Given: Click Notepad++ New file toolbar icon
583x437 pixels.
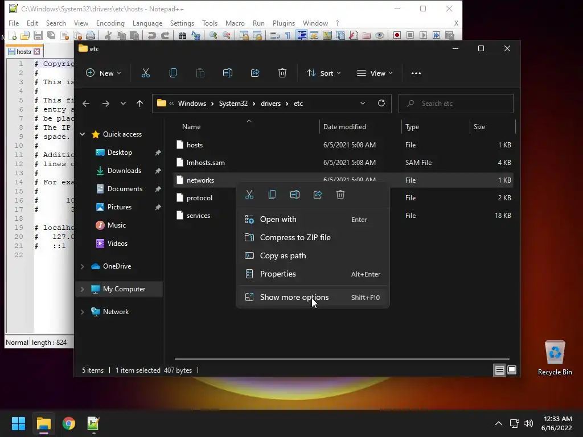Looking at the screenshot, I should (13, 35).
